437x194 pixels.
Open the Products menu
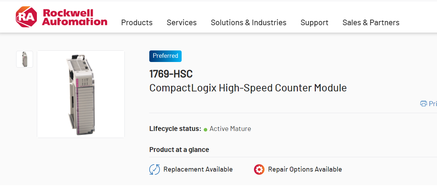(137, 23)
